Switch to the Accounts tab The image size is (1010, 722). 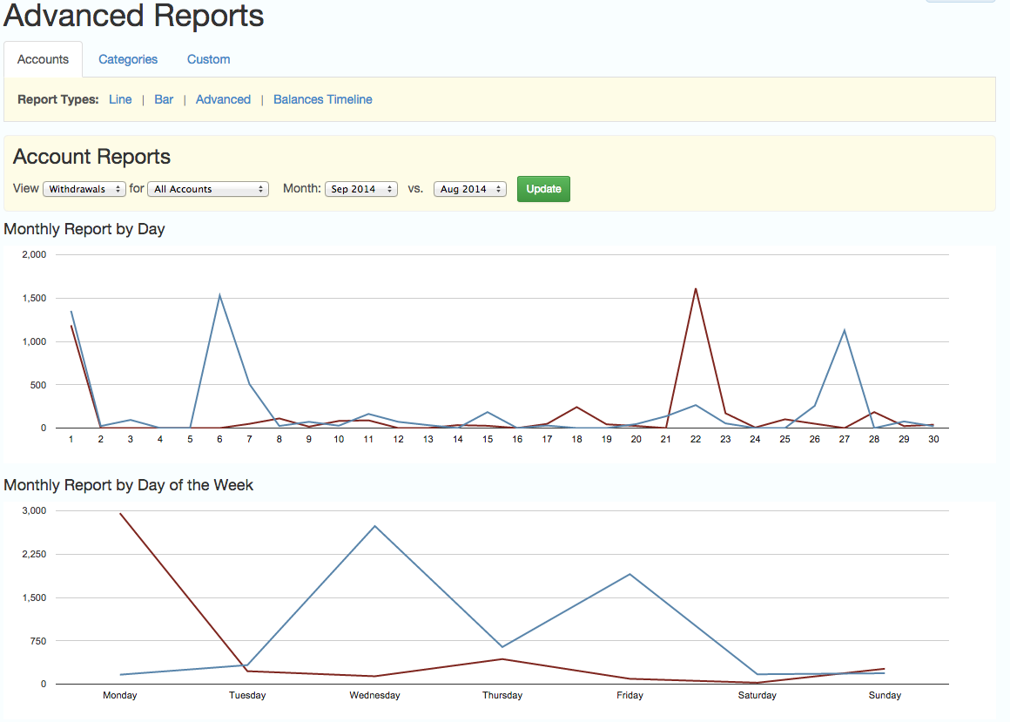43,59
